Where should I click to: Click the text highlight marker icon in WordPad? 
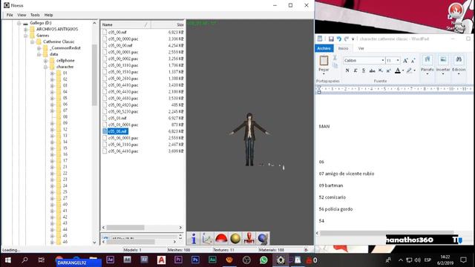(x=409, y=70)
